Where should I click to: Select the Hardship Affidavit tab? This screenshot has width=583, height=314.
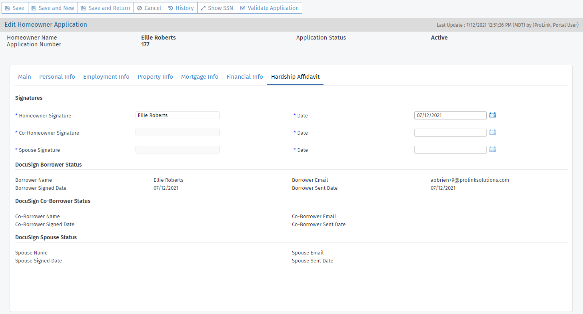click(x=295, y=77)
